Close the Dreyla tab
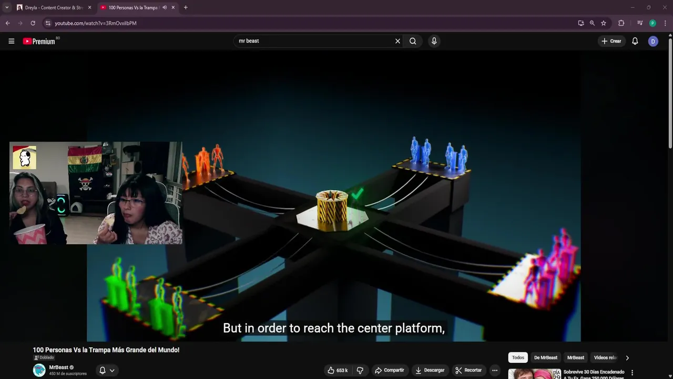The image size is (673, 379). coord(89,7)
